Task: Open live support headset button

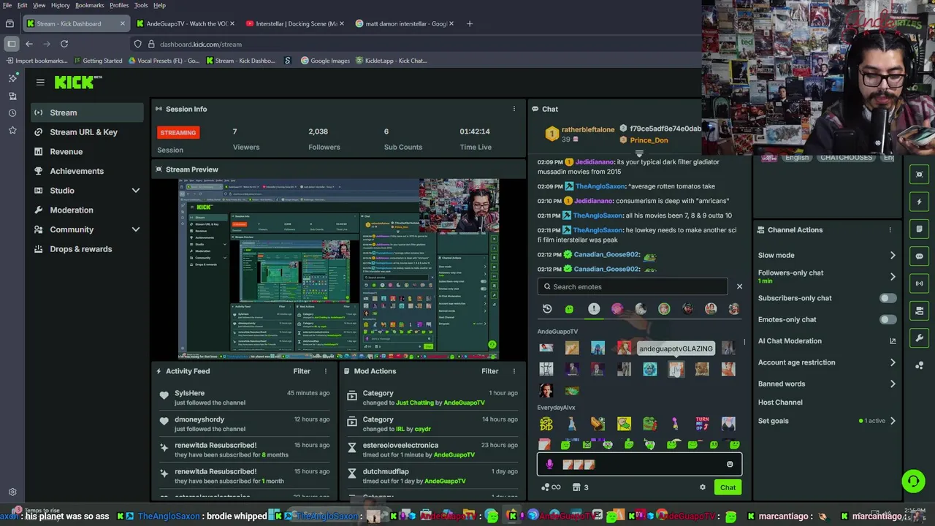Action: pos(912,481)
